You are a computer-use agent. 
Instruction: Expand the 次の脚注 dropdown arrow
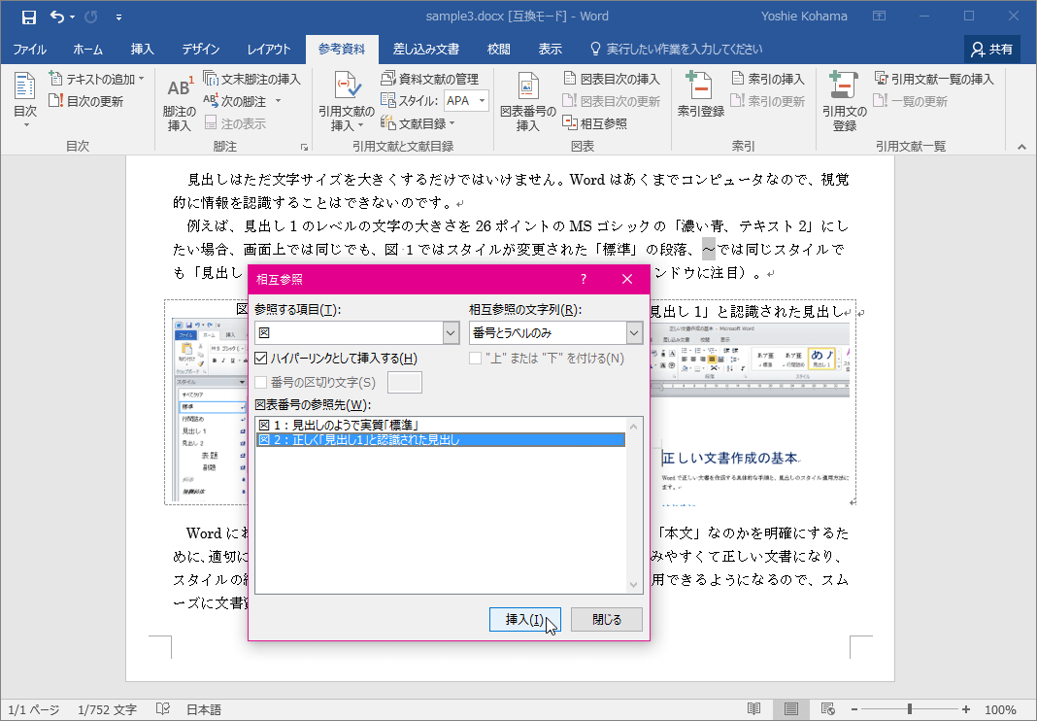coord(278,101)
